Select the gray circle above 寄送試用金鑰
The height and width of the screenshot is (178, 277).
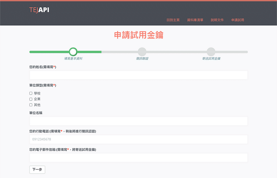211,52
